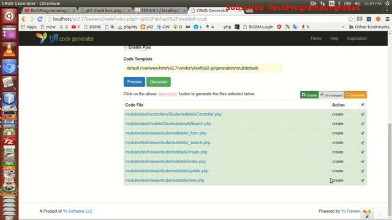Screen dimensions: 392x220
Task: Open studentsdetails/create.php file link
Action: [166, 152]
